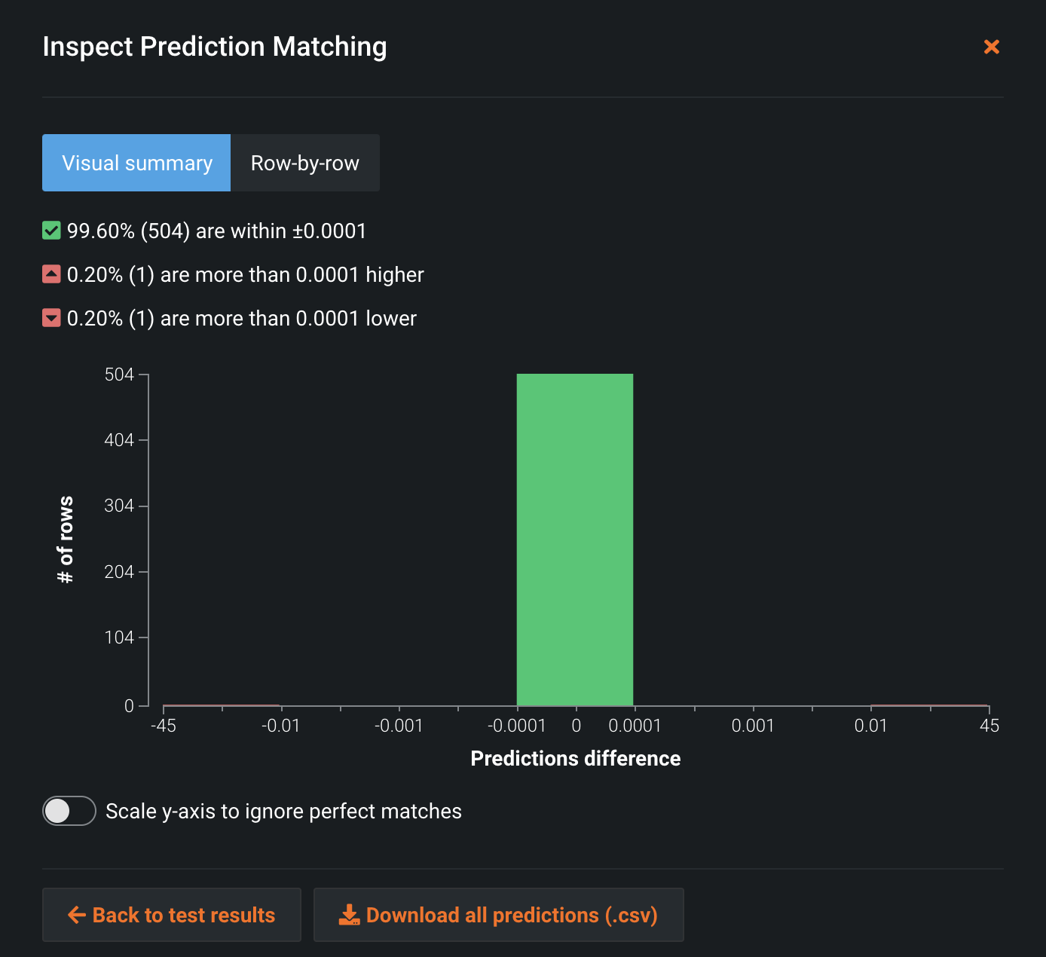Viewport: 1046px width, 957px height.
Task: Select the Visual summary tab
Action: click(x=136, y=163)
